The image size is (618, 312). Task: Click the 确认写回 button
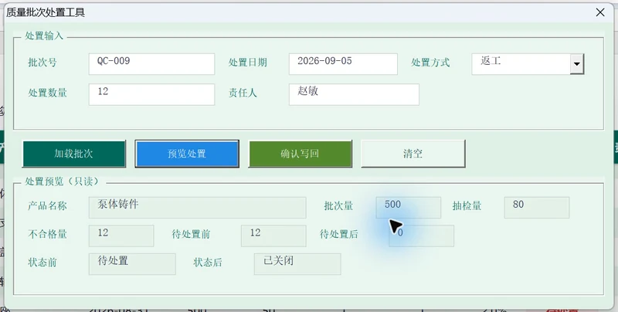coord(300,154)
